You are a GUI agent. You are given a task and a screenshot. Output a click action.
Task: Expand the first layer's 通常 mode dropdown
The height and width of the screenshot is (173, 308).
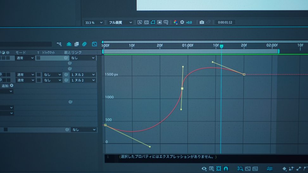pos(25,58)
